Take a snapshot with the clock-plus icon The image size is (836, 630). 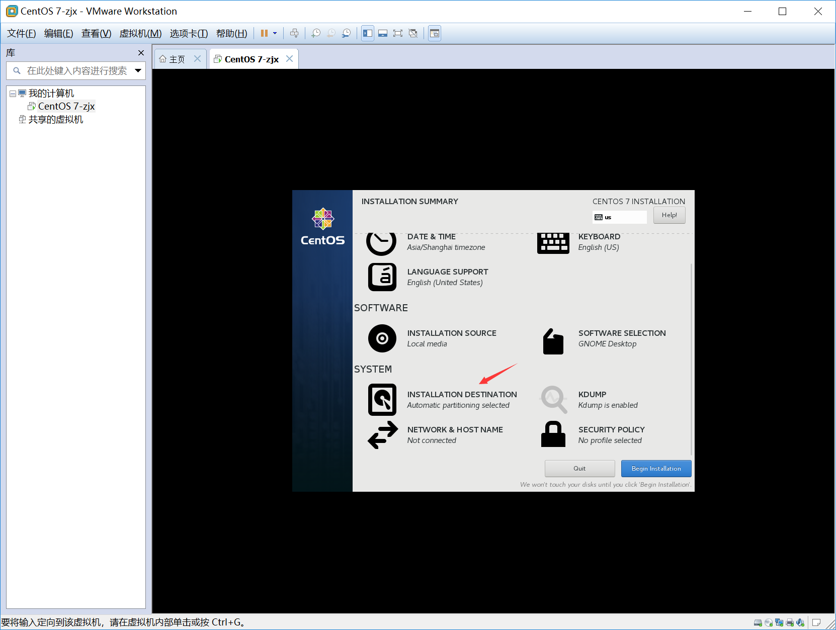[x=316, y=34]
